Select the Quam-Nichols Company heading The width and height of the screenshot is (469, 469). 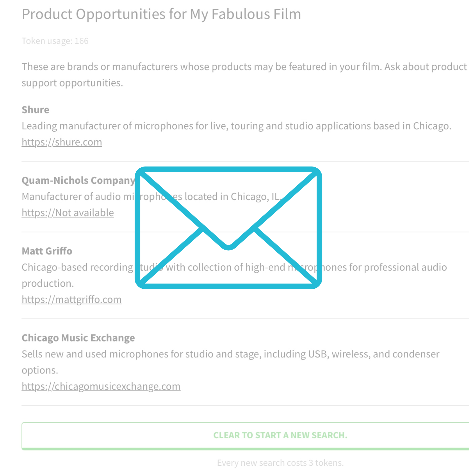coord(78,180)
